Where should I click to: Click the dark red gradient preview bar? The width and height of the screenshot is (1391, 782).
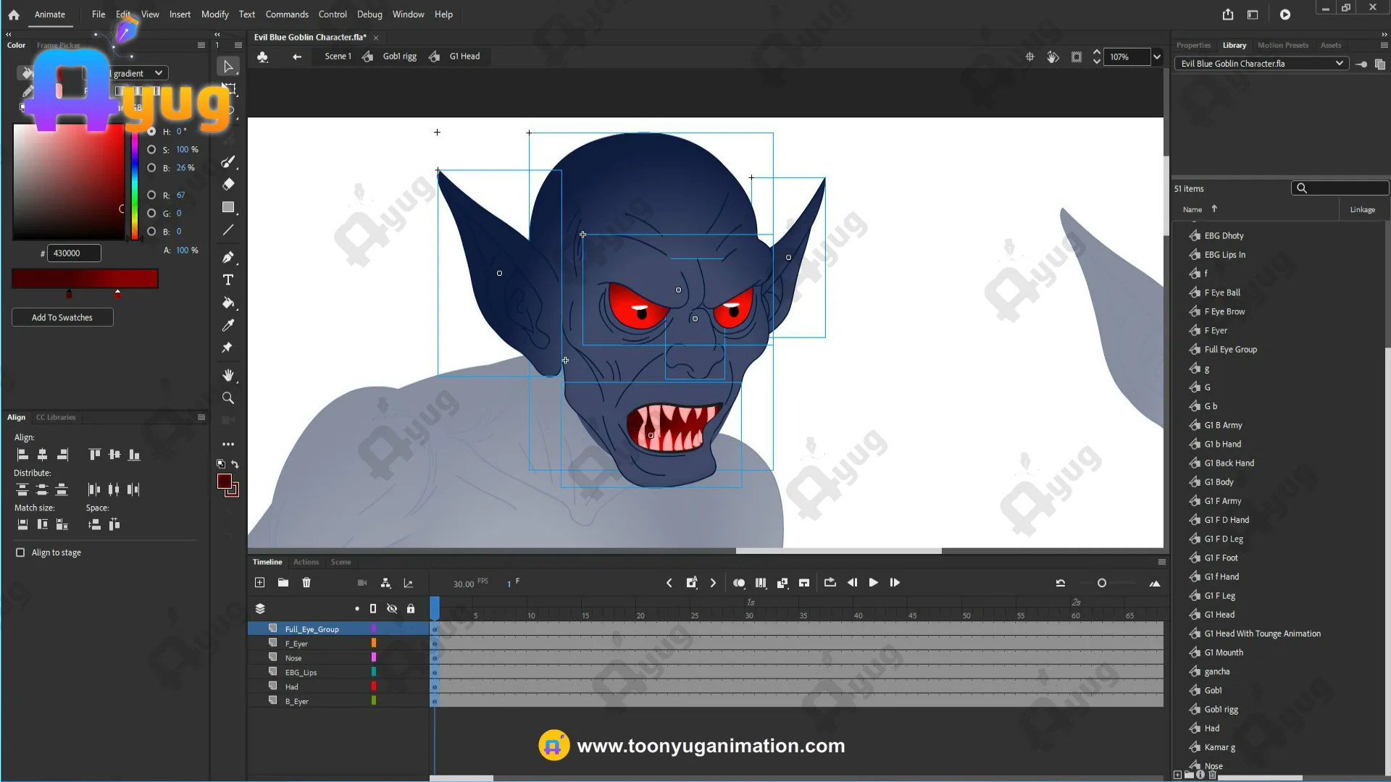[85, 279]
